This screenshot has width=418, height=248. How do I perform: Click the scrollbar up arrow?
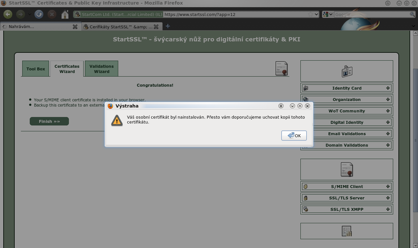415,33
